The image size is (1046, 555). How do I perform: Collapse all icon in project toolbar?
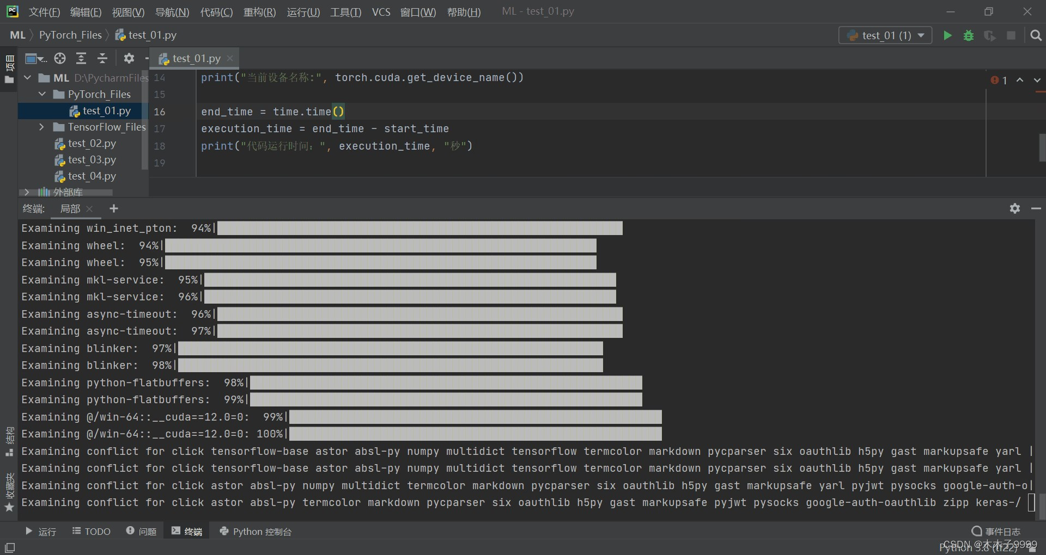pos(102,58)
